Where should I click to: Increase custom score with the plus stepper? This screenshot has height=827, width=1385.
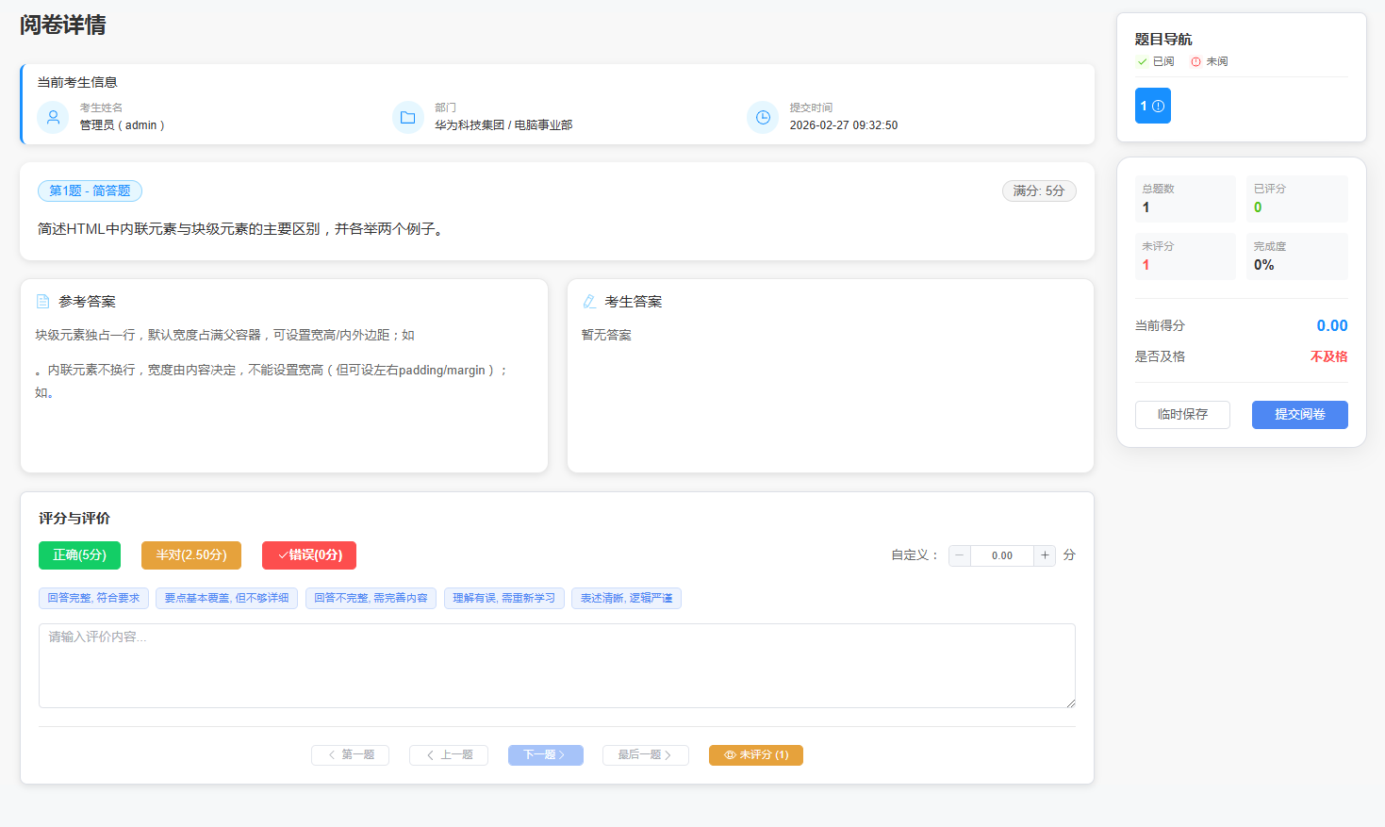(1045, 555)
